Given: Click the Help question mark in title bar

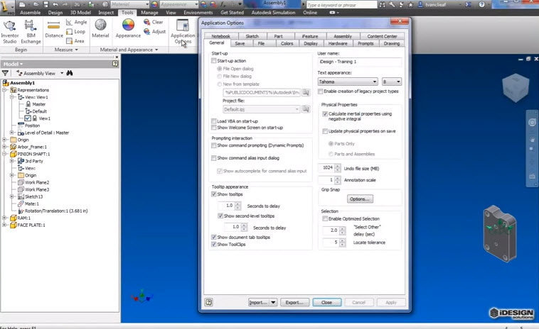Looking at the screenshot, I should (x=481, y=4).
